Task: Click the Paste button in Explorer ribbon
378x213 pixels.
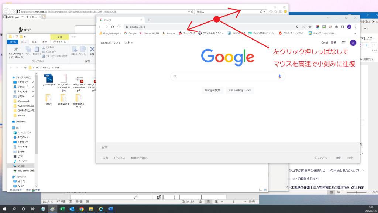Action: point(37,51)
